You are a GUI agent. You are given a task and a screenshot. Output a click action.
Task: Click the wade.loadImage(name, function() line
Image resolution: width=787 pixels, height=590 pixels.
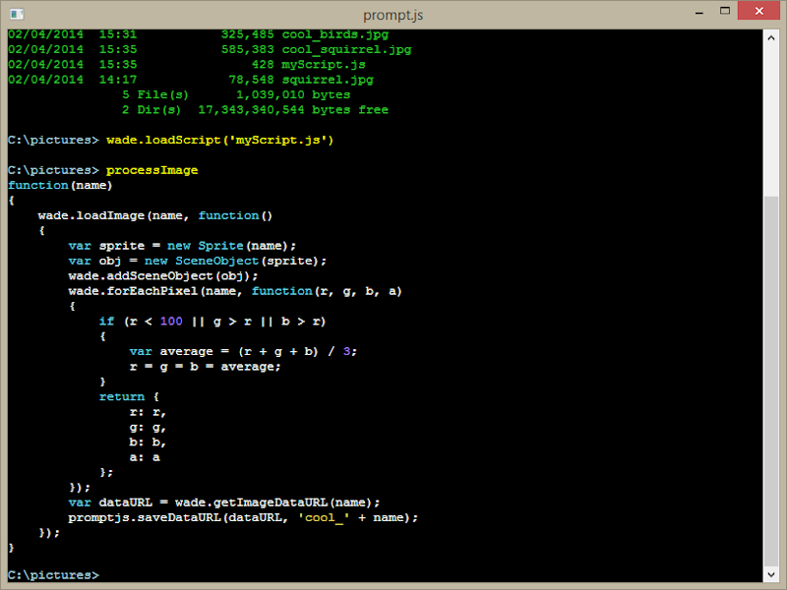coord(155,215)
